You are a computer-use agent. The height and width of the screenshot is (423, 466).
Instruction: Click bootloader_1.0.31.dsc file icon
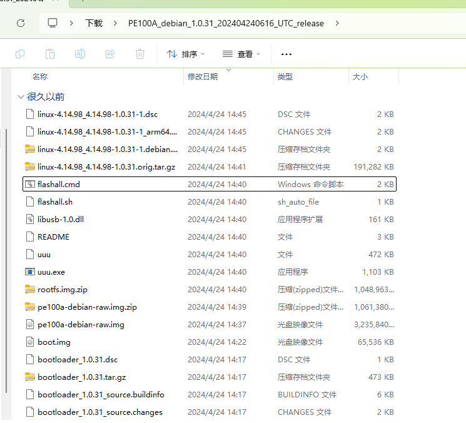pos(30,360)
